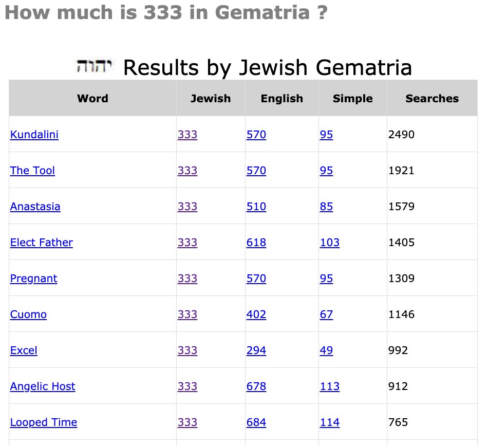This screenshot has height=446, width=488.
Task: Click searches count 2490 for Kundalini
Action: tap(402, 135)
